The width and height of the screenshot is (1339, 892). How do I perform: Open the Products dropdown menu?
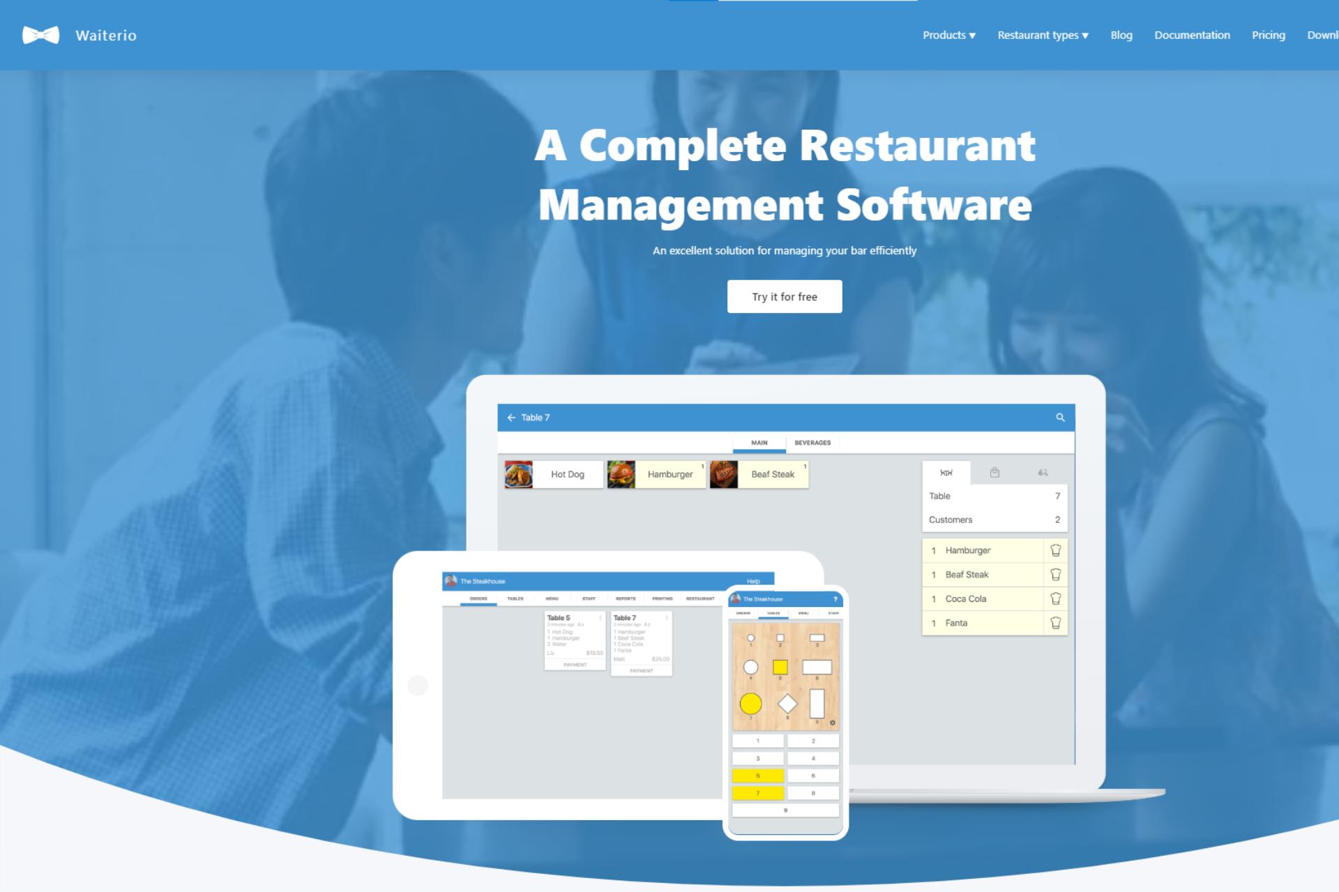(x=948, y=35)
